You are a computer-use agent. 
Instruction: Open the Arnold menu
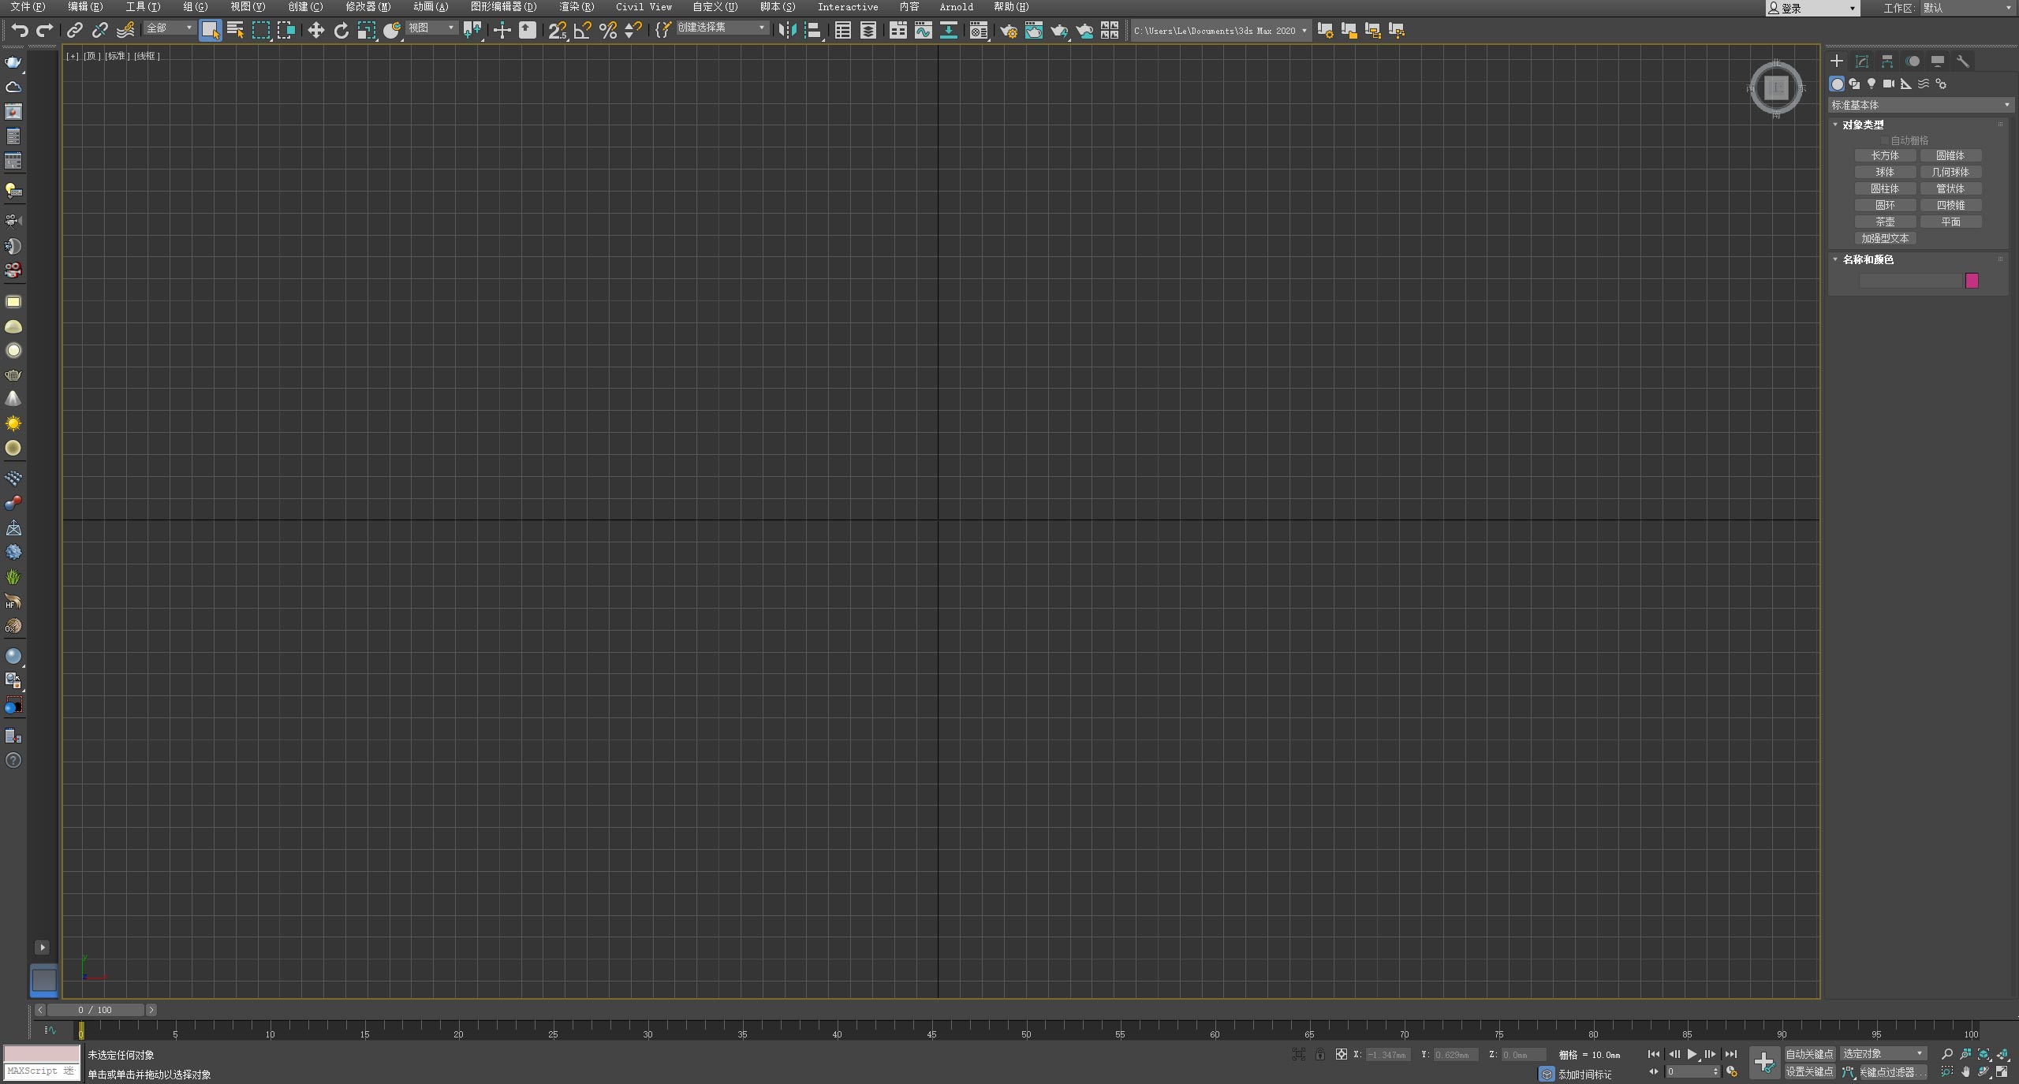pos(956,7)
